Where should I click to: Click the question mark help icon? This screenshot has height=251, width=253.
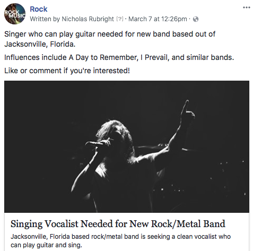(120, 19)
